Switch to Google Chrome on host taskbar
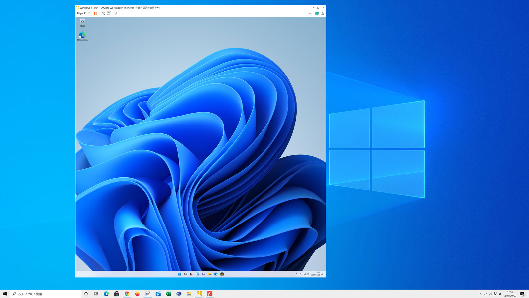This screenshot has width=529, height=298. 127,294
